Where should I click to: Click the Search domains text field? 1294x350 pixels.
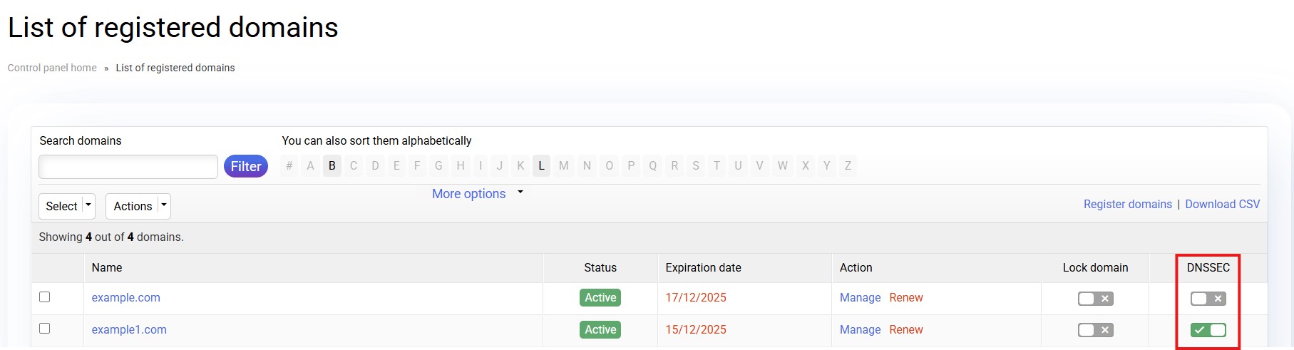tap(128, 167)
